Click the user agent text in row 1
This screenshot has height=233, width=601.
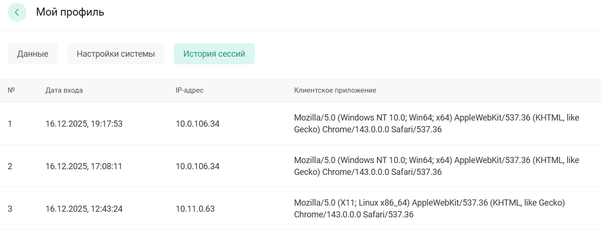[x=436, y=123]
